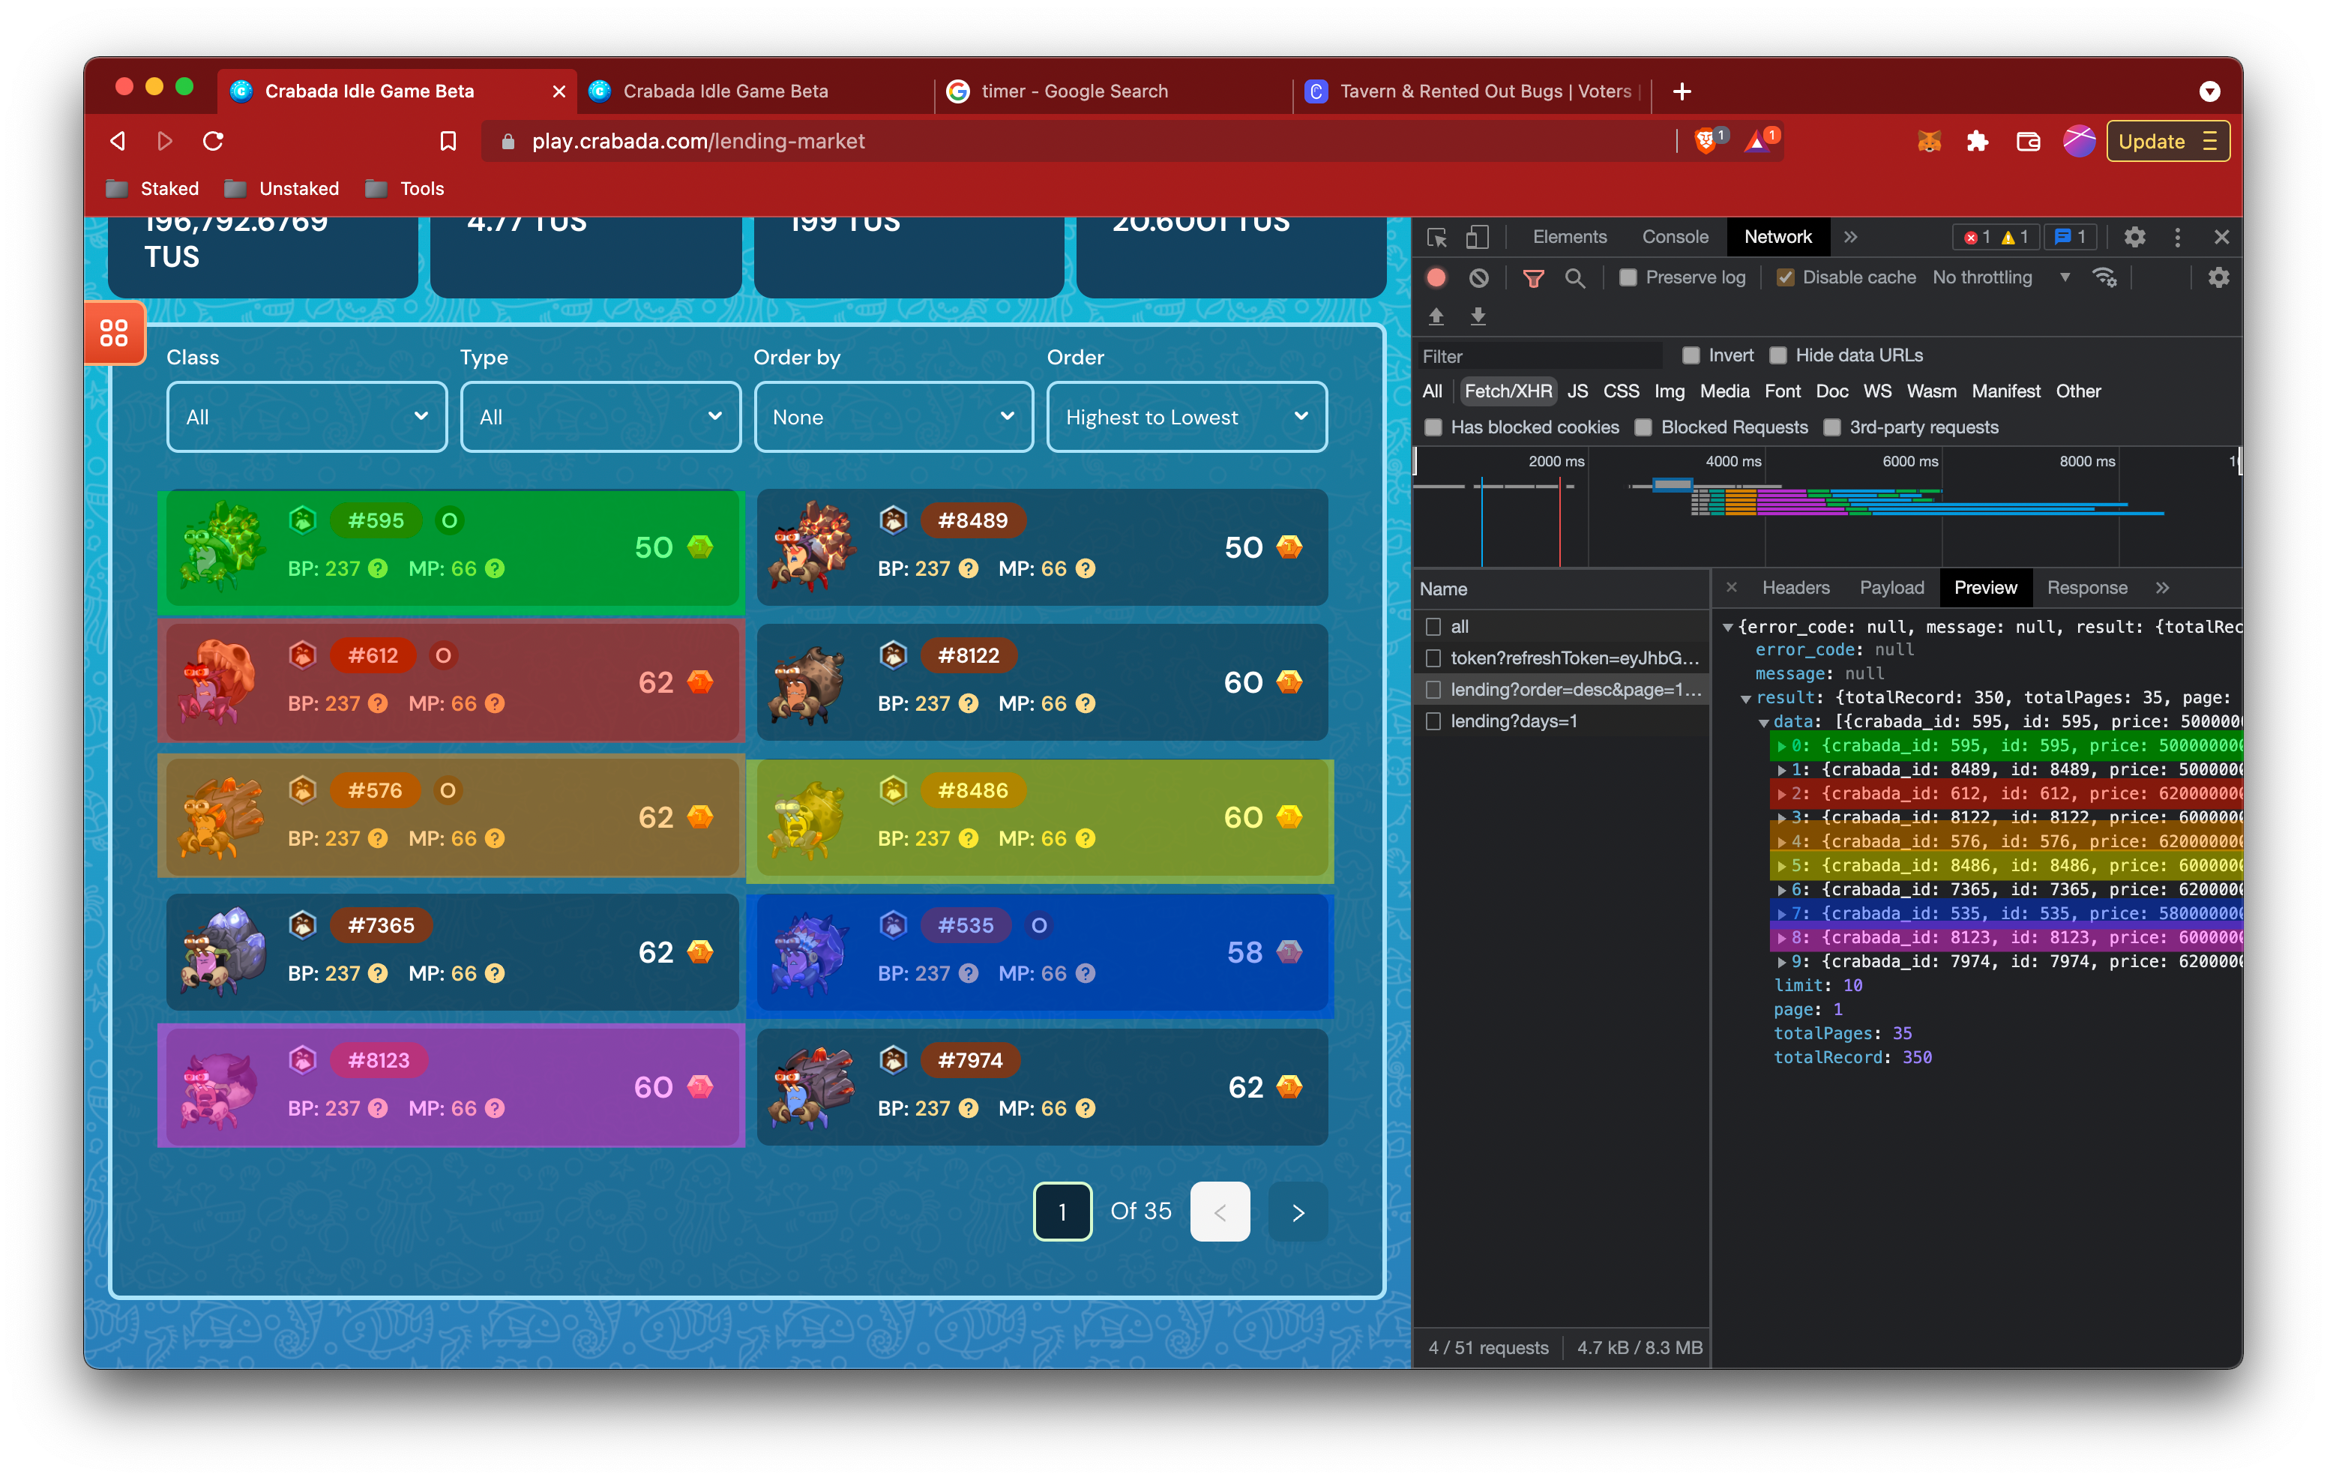Toggle the DevTools device toolbar icon
Image resolution: width=2327 pixels, height=1480 pixels.
pyautogui.click(x=1478, y=237)
